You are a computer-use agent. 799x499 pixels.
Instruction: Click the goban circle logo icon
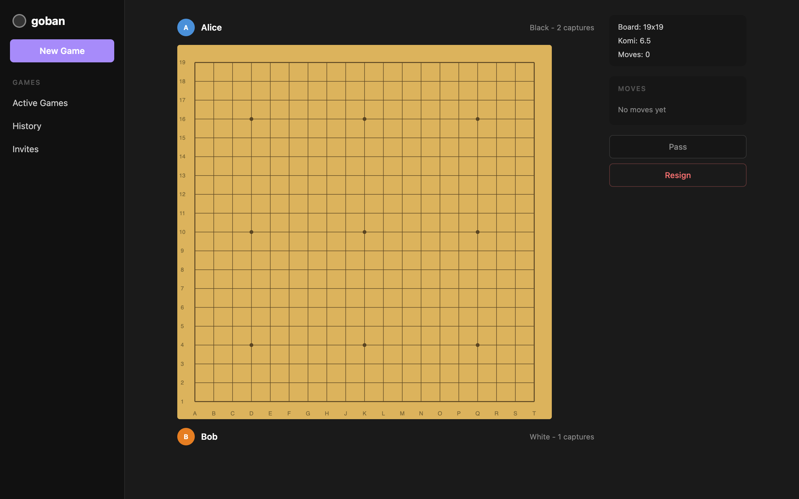(19, 21)
